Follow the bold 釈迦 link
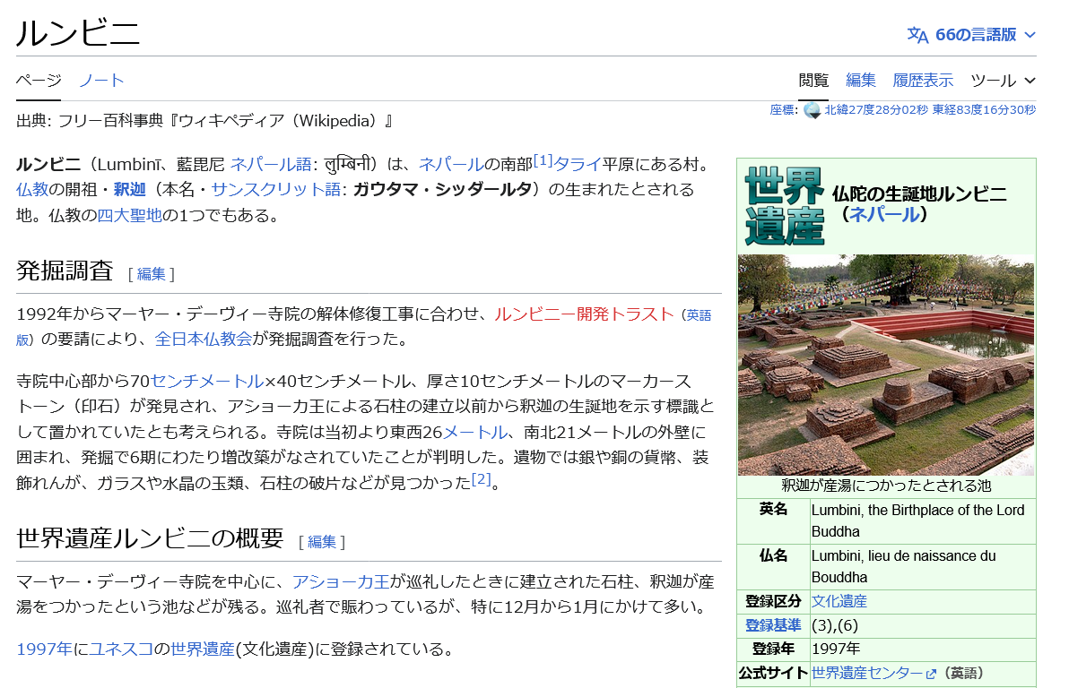The width and height of the screenshot is (1069, 688). point(129,189)
